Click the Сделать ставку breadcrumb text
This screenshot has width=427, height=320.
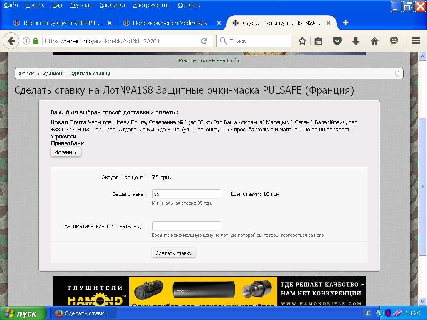(x=90, y=74)
